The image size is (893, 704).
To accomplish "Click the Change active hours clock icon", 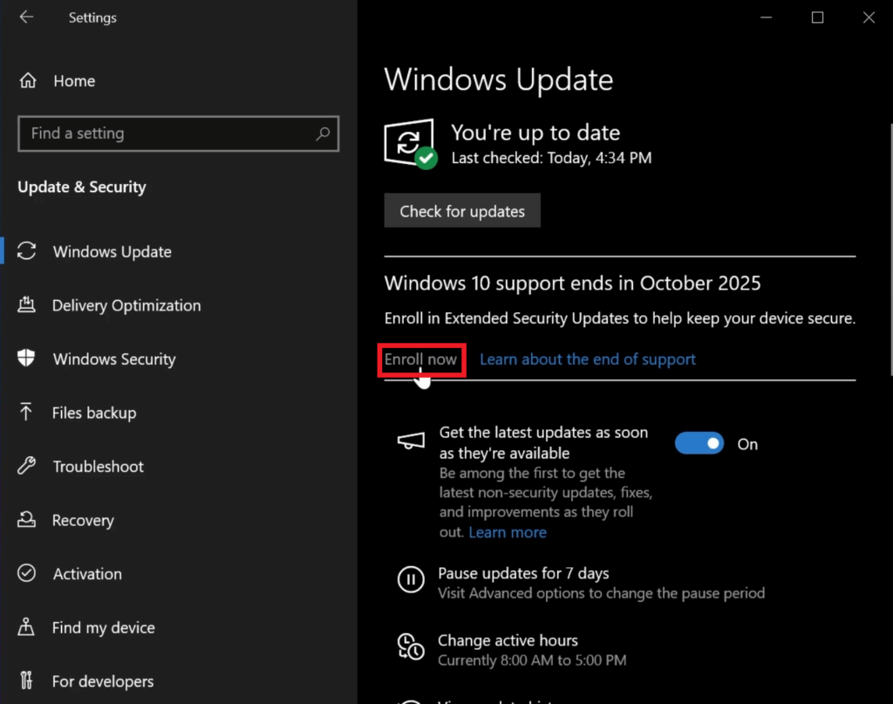I will [410, 646].
